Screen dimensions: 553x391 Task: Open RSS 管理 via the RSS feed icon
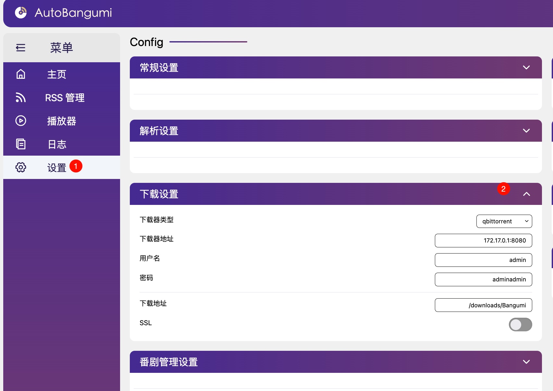[x=20, y=98]
